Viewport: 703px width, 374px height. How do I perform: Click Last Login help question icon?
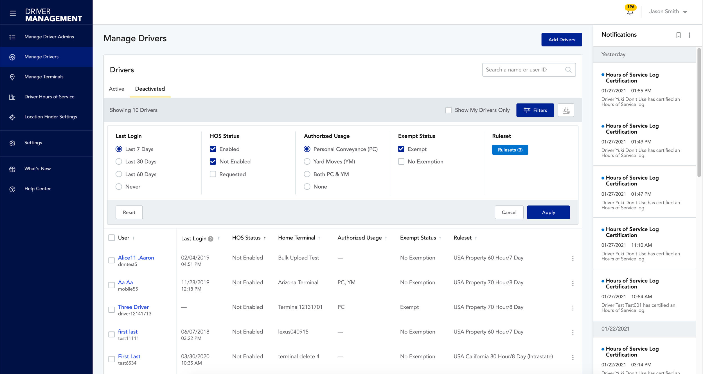pos(210,239)
